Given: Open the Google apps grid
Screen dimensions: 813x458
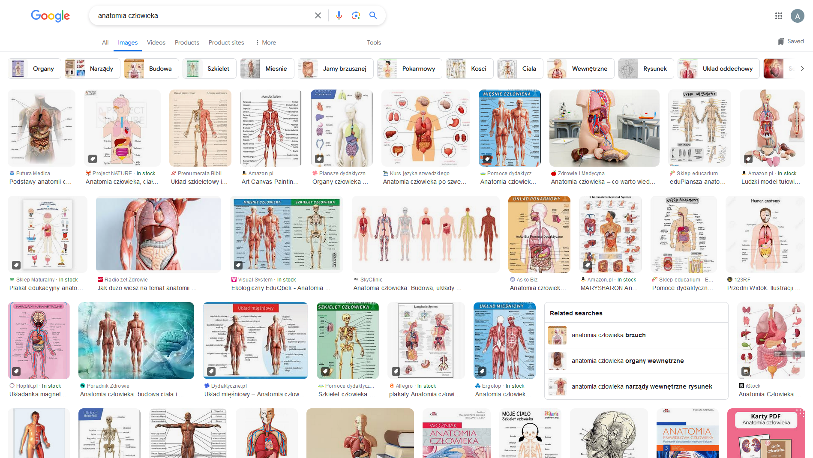Looking at the screenshot, I should click(778, 16).
